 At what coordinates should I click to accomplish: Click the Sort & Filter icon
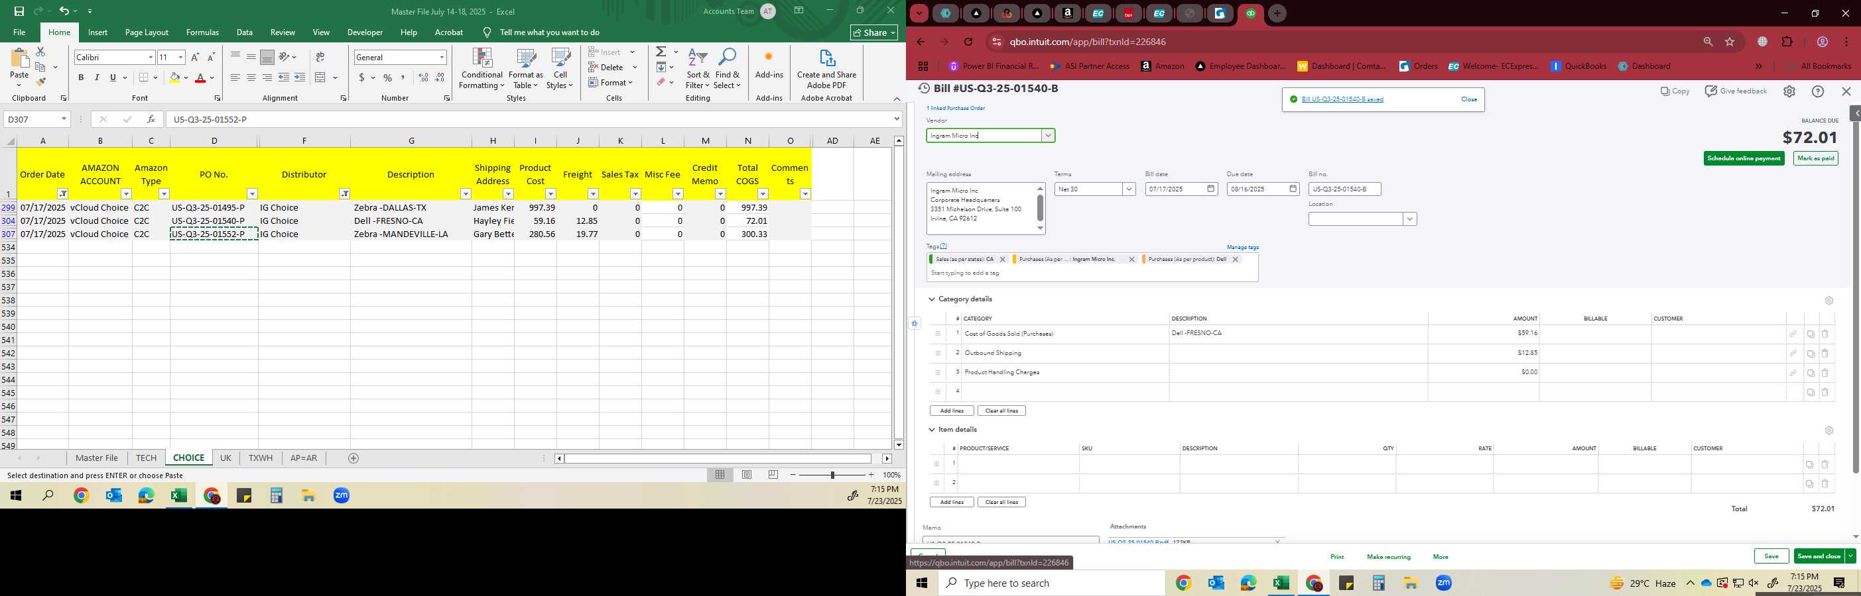698,70
